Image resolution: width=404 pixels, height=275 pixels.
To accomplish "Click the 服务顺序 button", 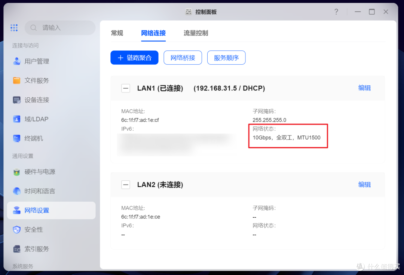I will (226, 58).
